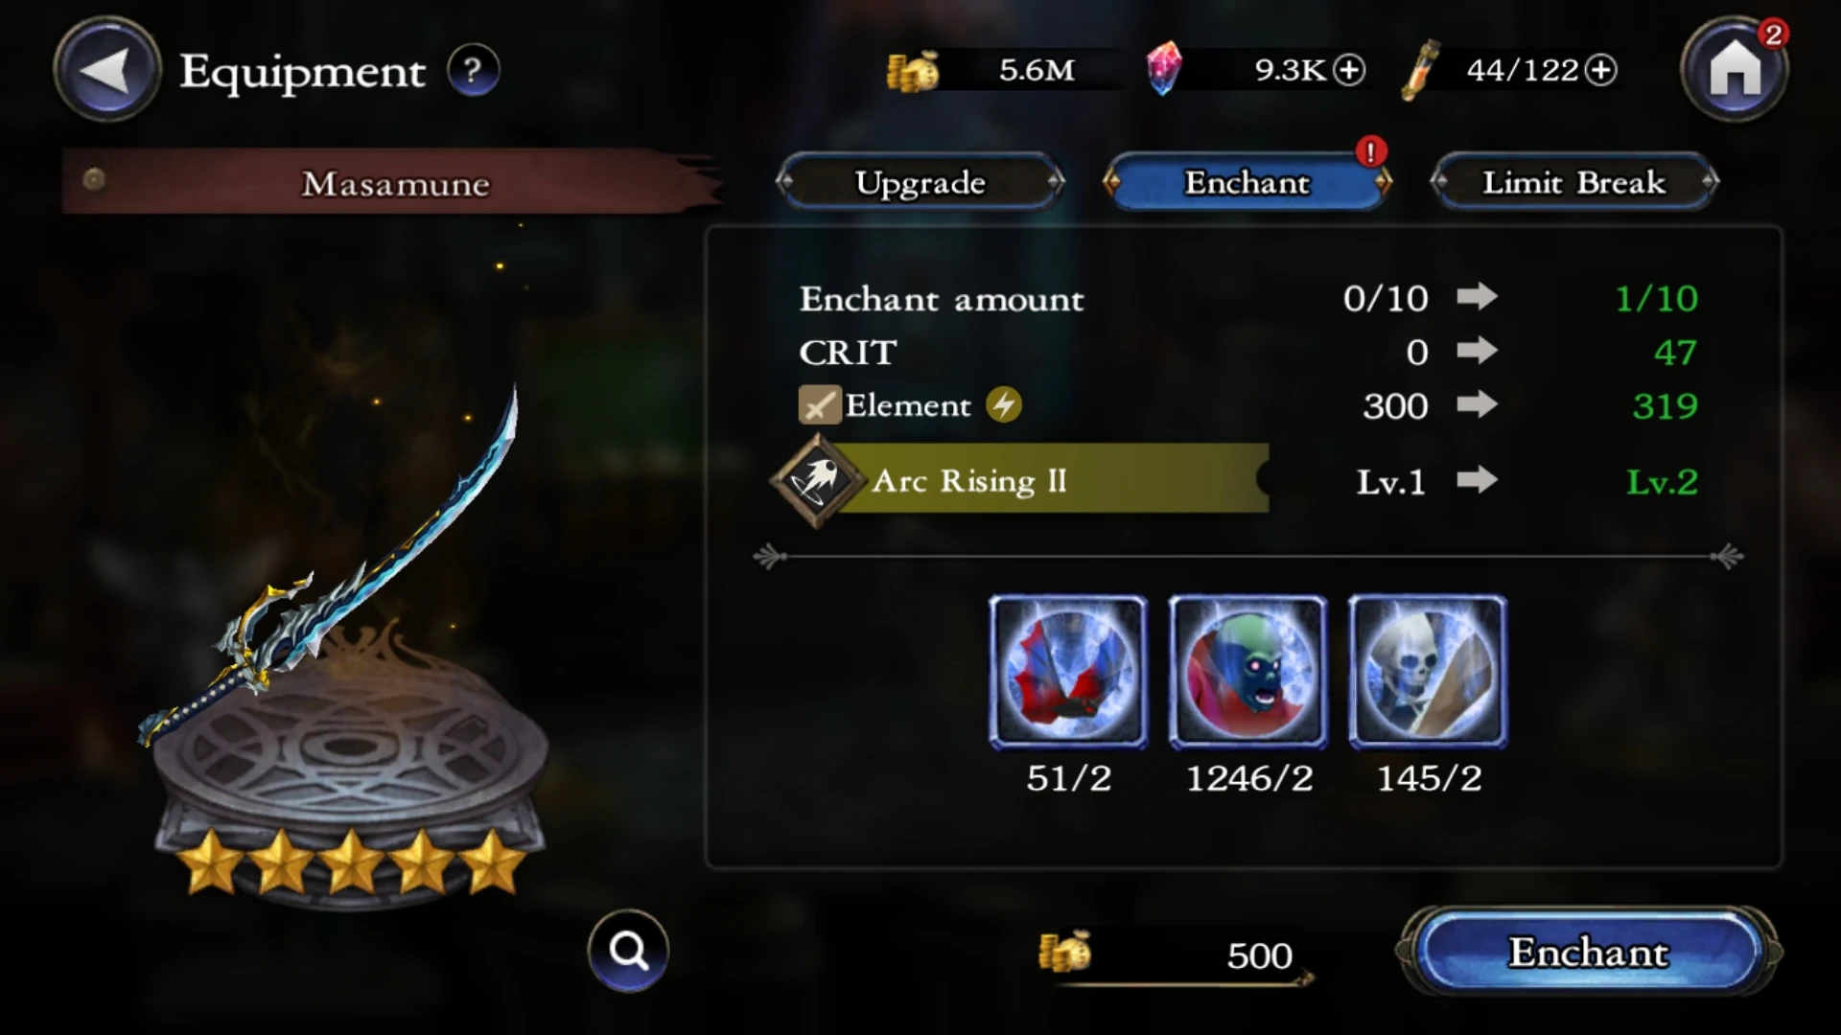This screenshot has height=1035, width=1841.
Task: Return to home via house icon
Action: point(1734,68)
